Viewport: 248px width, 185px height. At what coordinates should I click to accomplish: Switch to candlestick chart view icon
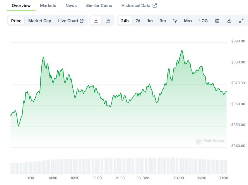pos(108,21)
